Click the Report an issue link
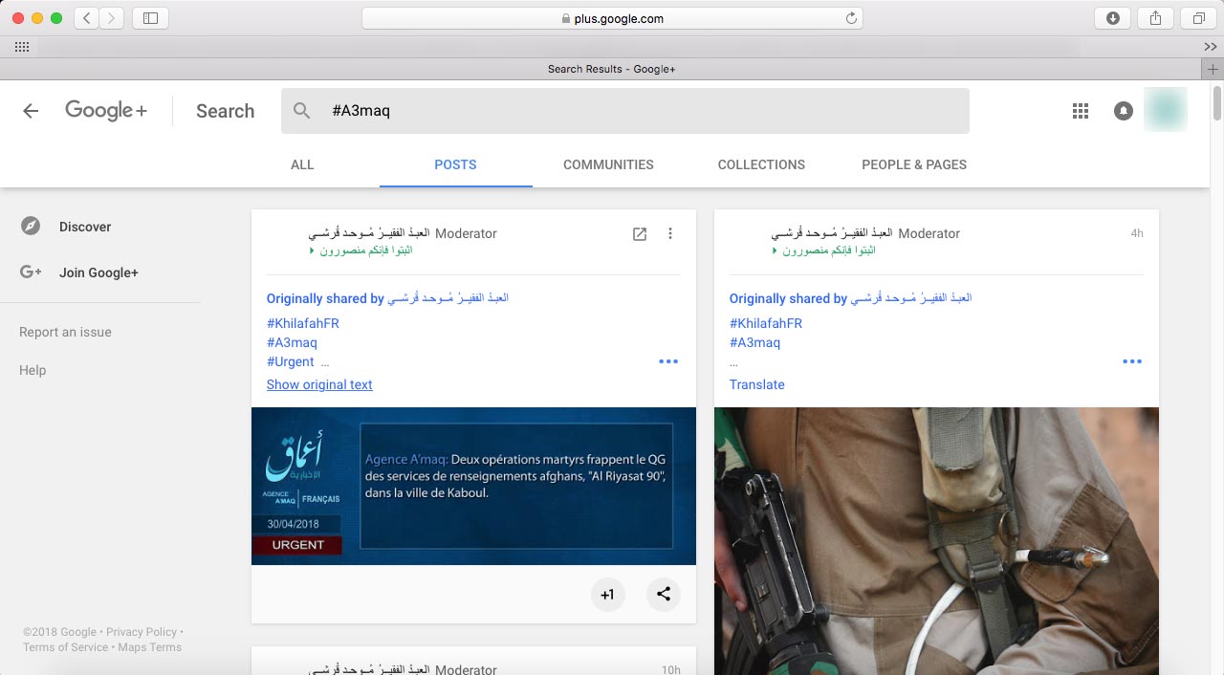 pos(65,332)
